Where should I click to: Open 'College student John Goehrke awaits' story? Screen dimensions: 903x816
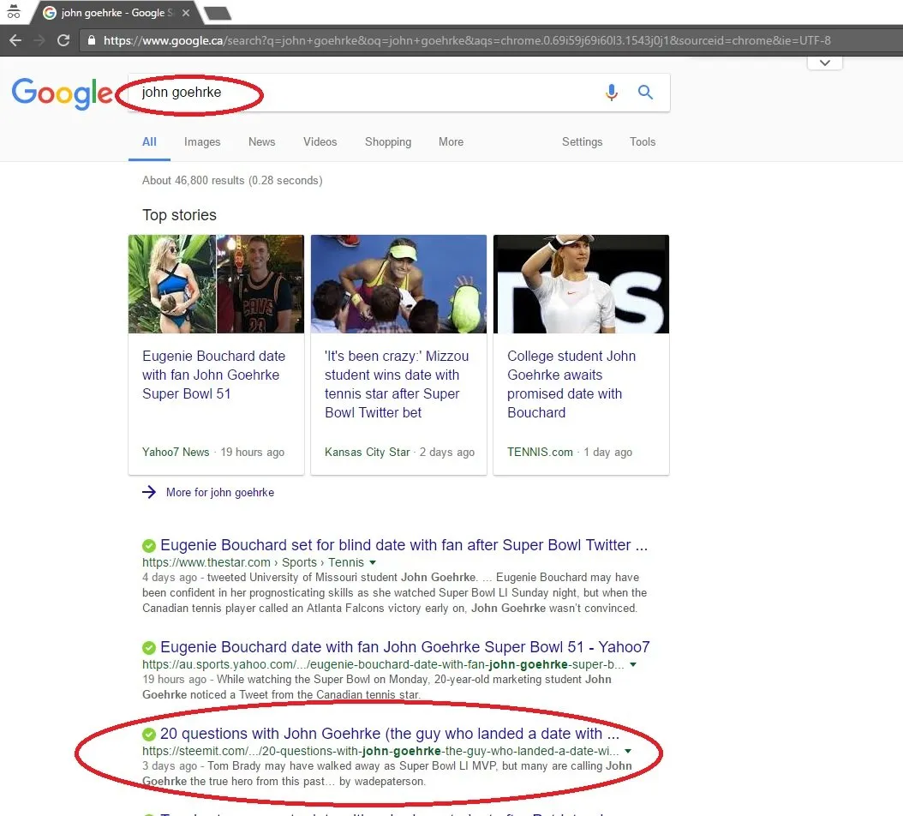[571, 384]
